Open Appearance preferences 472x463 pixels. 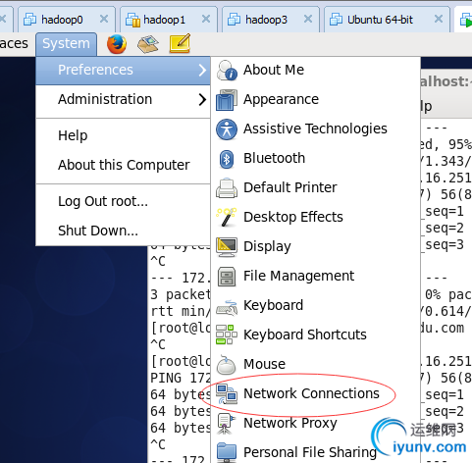coord(315,99)
